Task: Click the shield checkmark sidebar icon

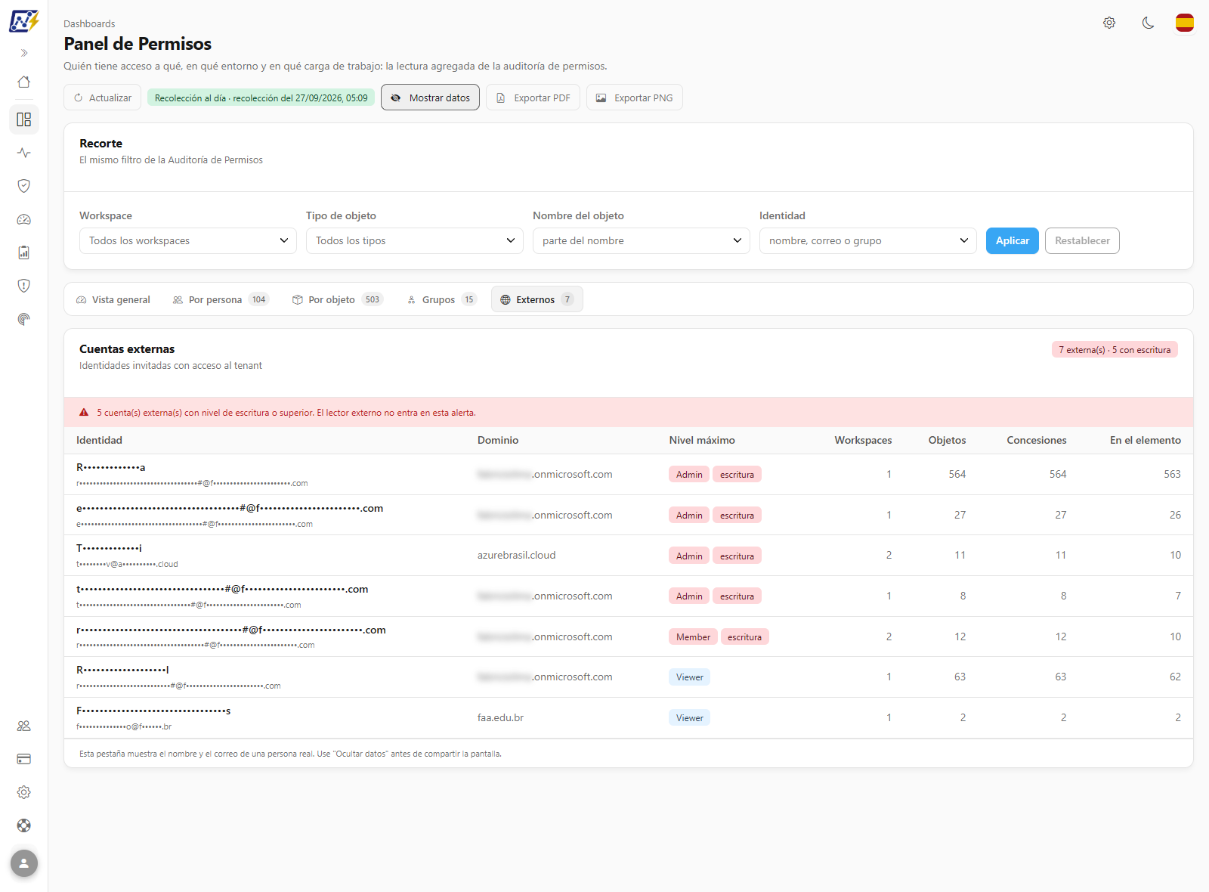Action: (24, 186)
